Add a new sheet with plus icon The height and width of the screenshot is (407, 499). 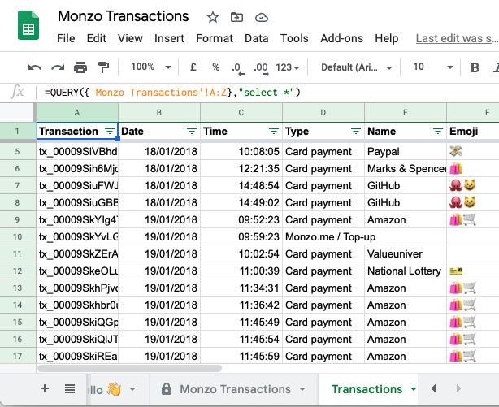pyautogui.click(x=45, y=388)
